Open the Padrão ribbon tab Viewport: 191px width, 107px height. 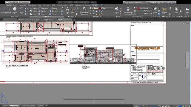pos(9,5)
